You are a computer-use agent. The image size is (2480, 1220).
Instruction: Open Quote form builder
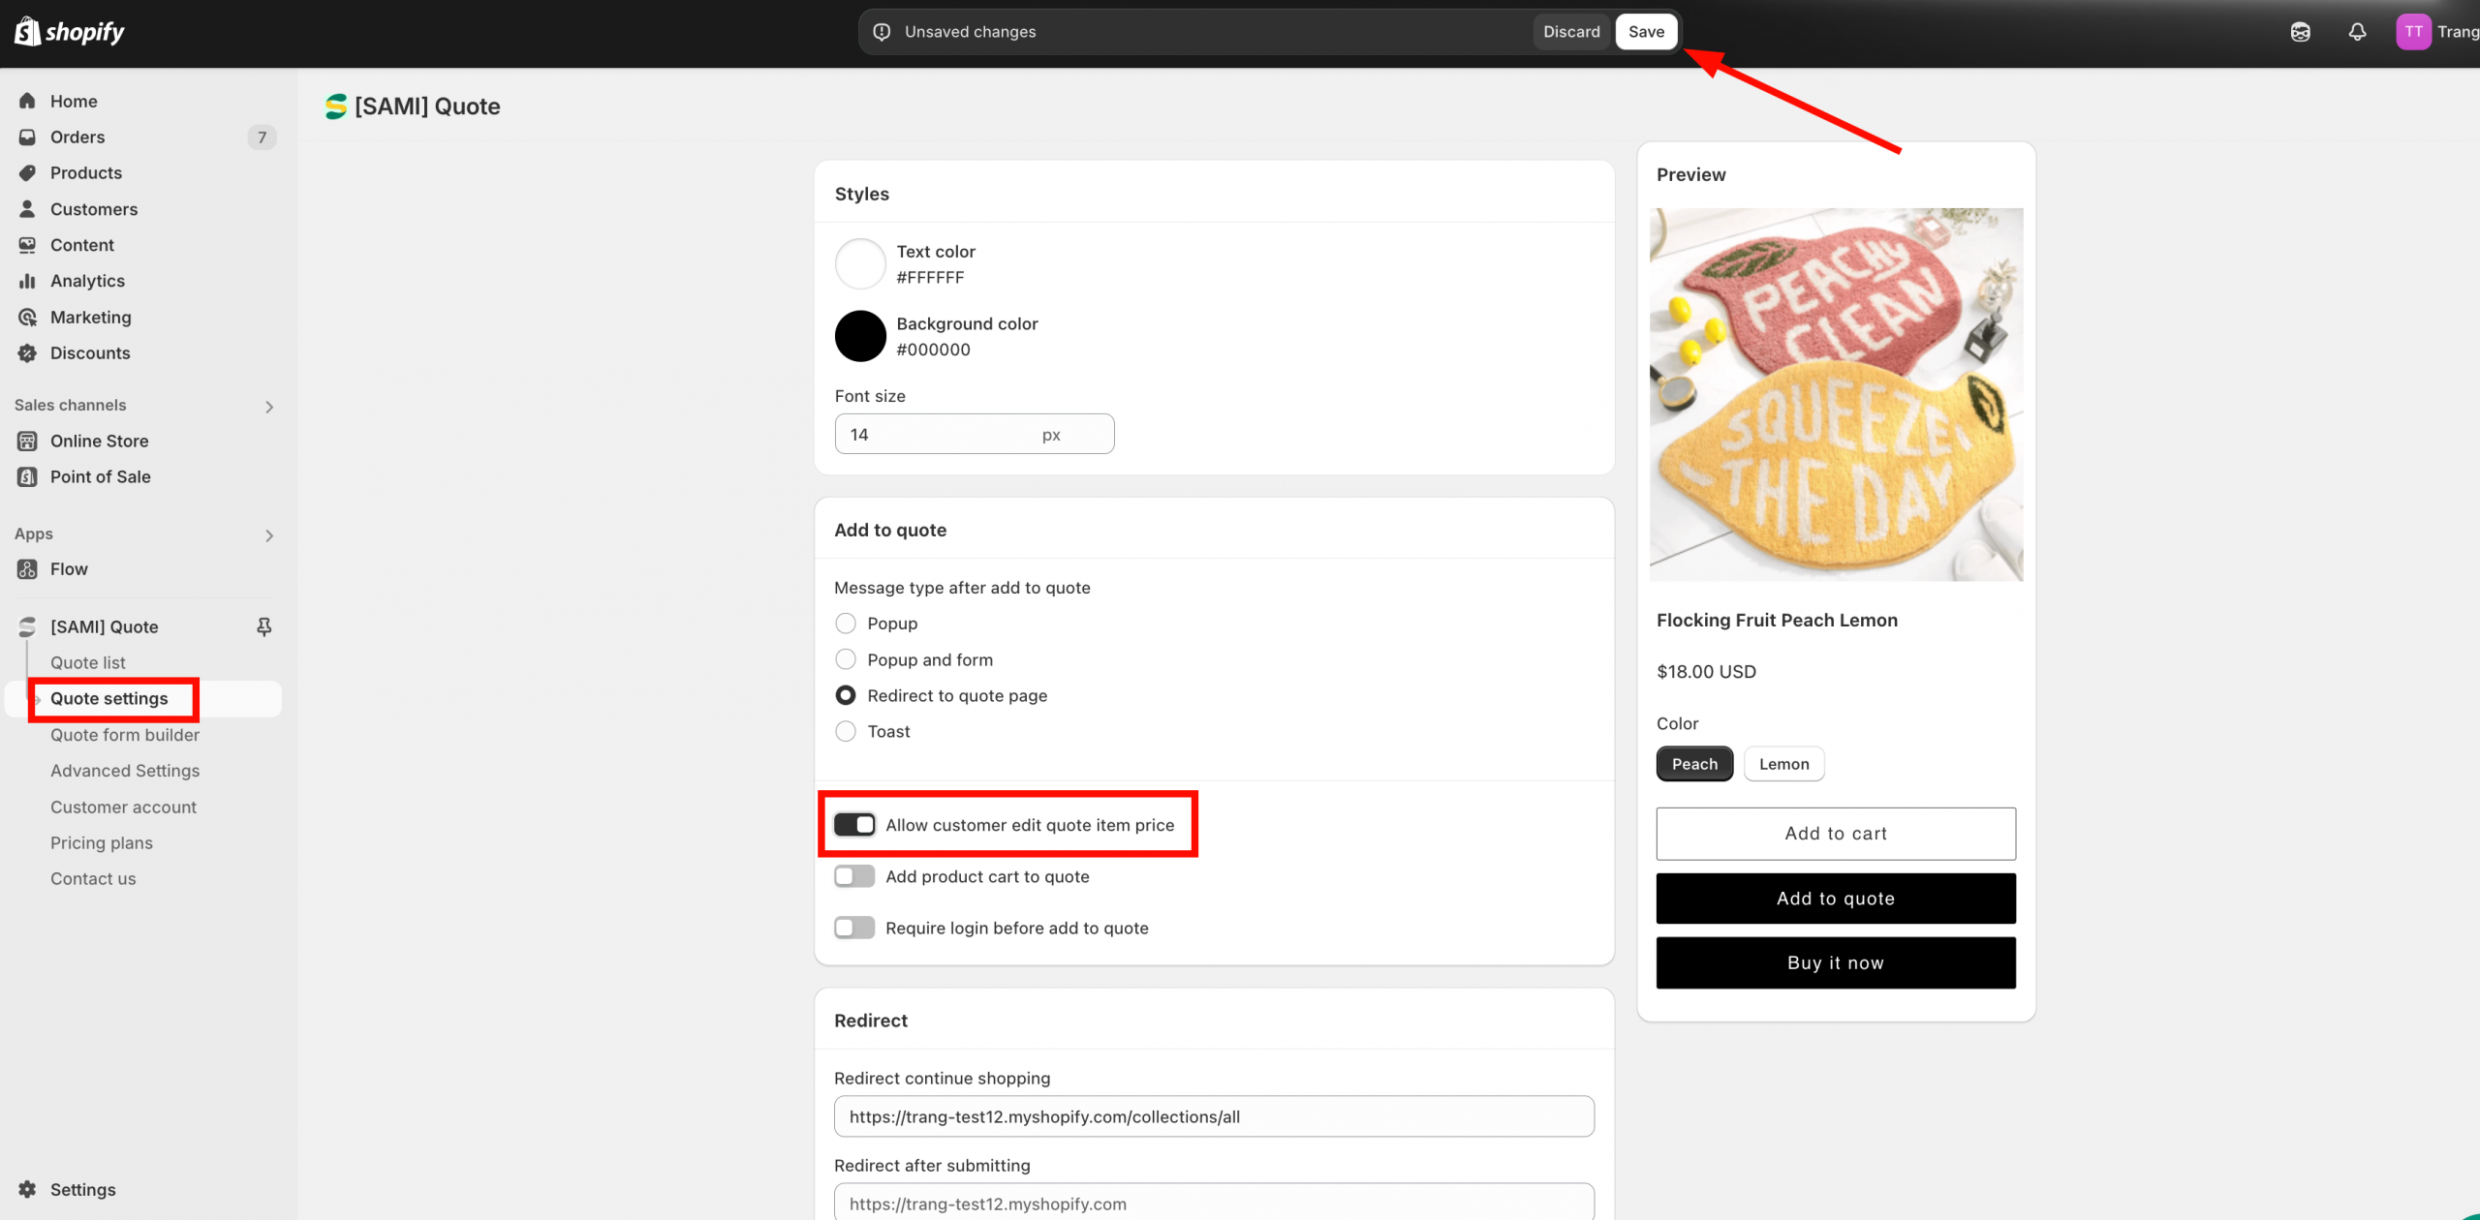[x=125, y=735]
